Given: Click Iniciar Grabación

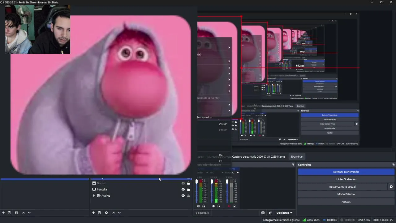Looking at the screenshot, I should coord(346,179).
